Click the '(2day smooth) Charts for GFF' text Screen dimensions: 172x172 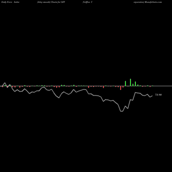point(51,2)
